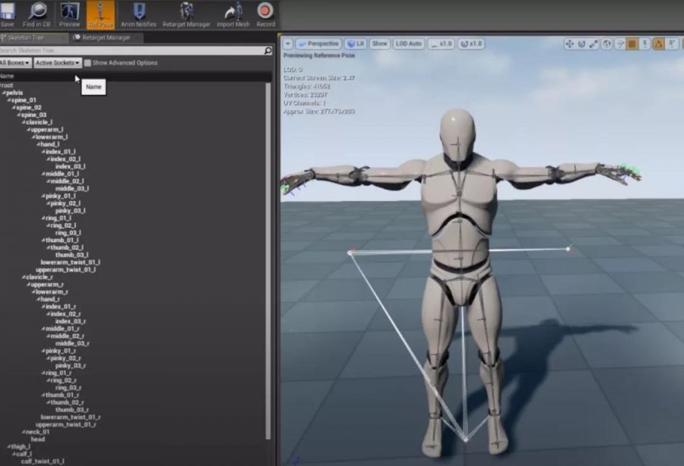Collapse the clavicle_l bone arrow
This screenshot has height=466, width=684.
(24, 122)
